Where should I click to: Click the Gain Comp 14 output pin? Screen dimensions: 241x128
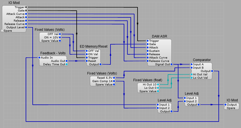tap(114, 81)
